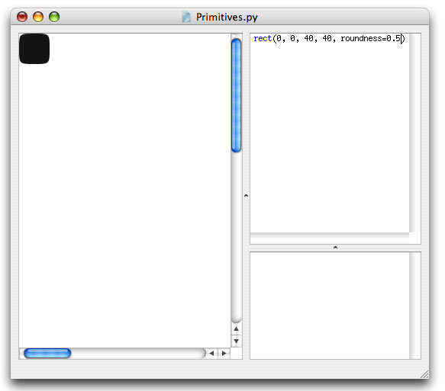Place cursor on the blue rect keyword
Viewport: 445px width, 391px height.
point(263,39)
